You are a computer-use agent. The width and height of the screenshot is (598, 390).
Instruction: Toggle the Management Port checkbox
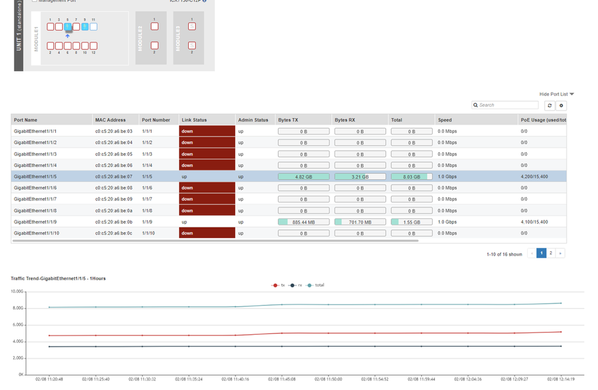click(34, 1)
